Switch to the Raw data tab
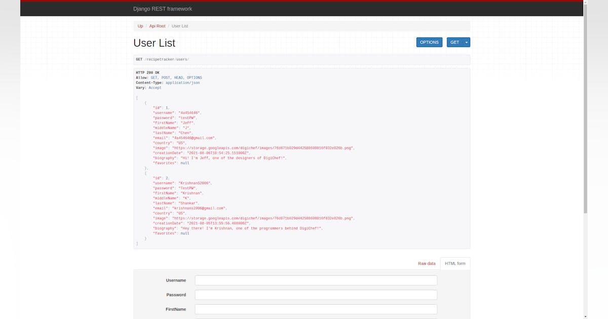 (426, 263)
